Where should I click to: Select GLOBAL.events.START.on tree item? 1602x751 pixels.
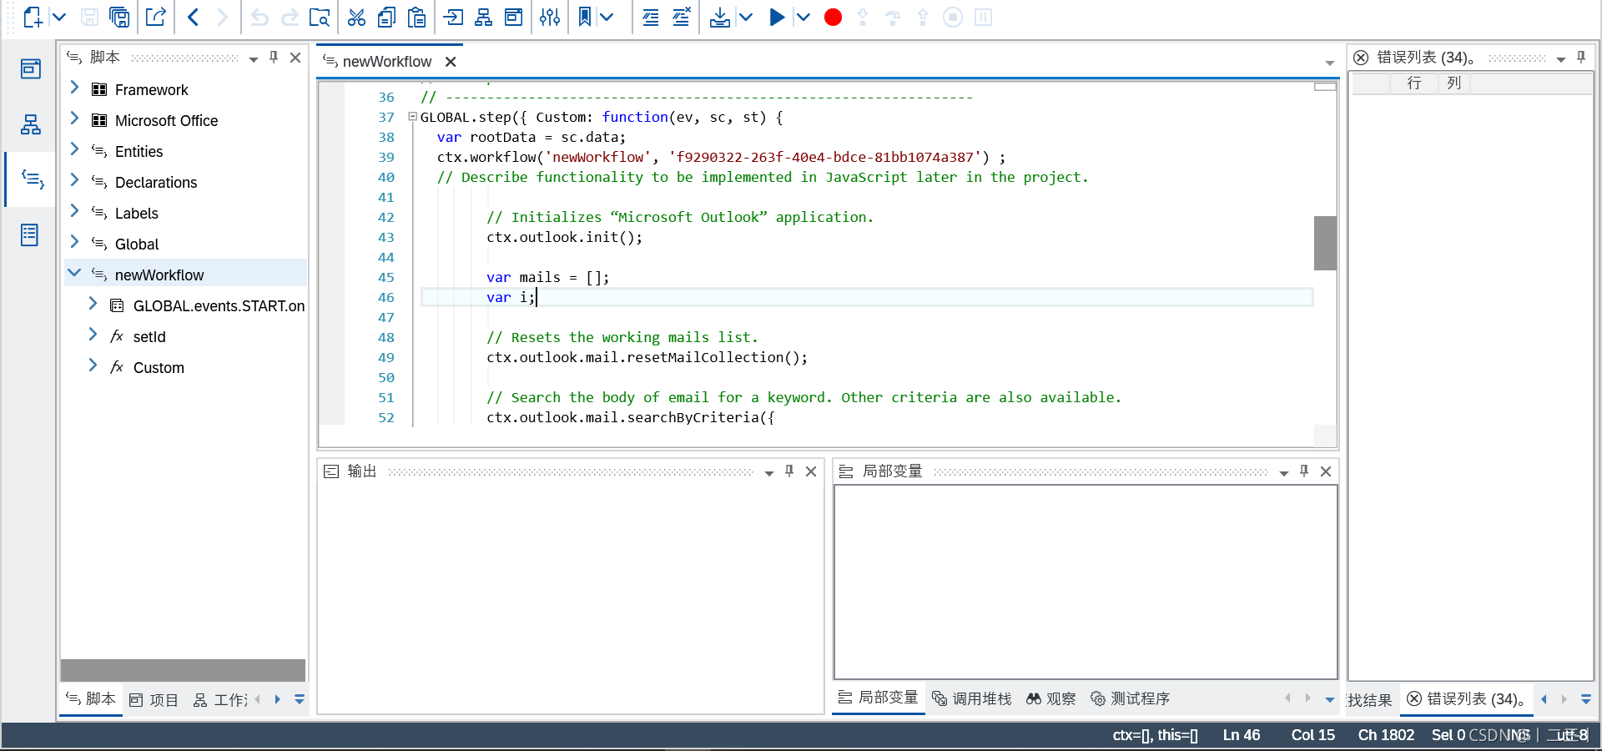(x=219, y=306)
